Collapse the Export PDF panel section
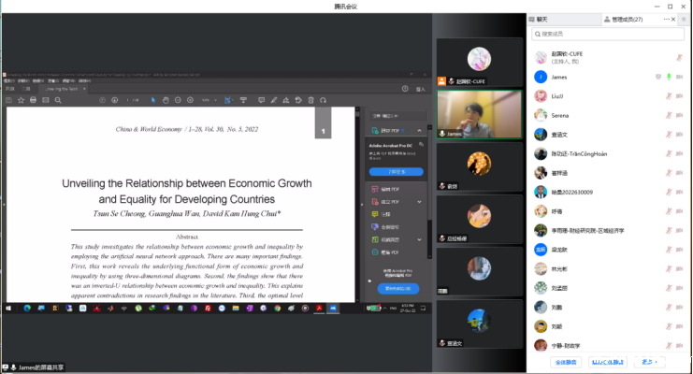This screenshot has width=693, height=374. tap(420, 130)
